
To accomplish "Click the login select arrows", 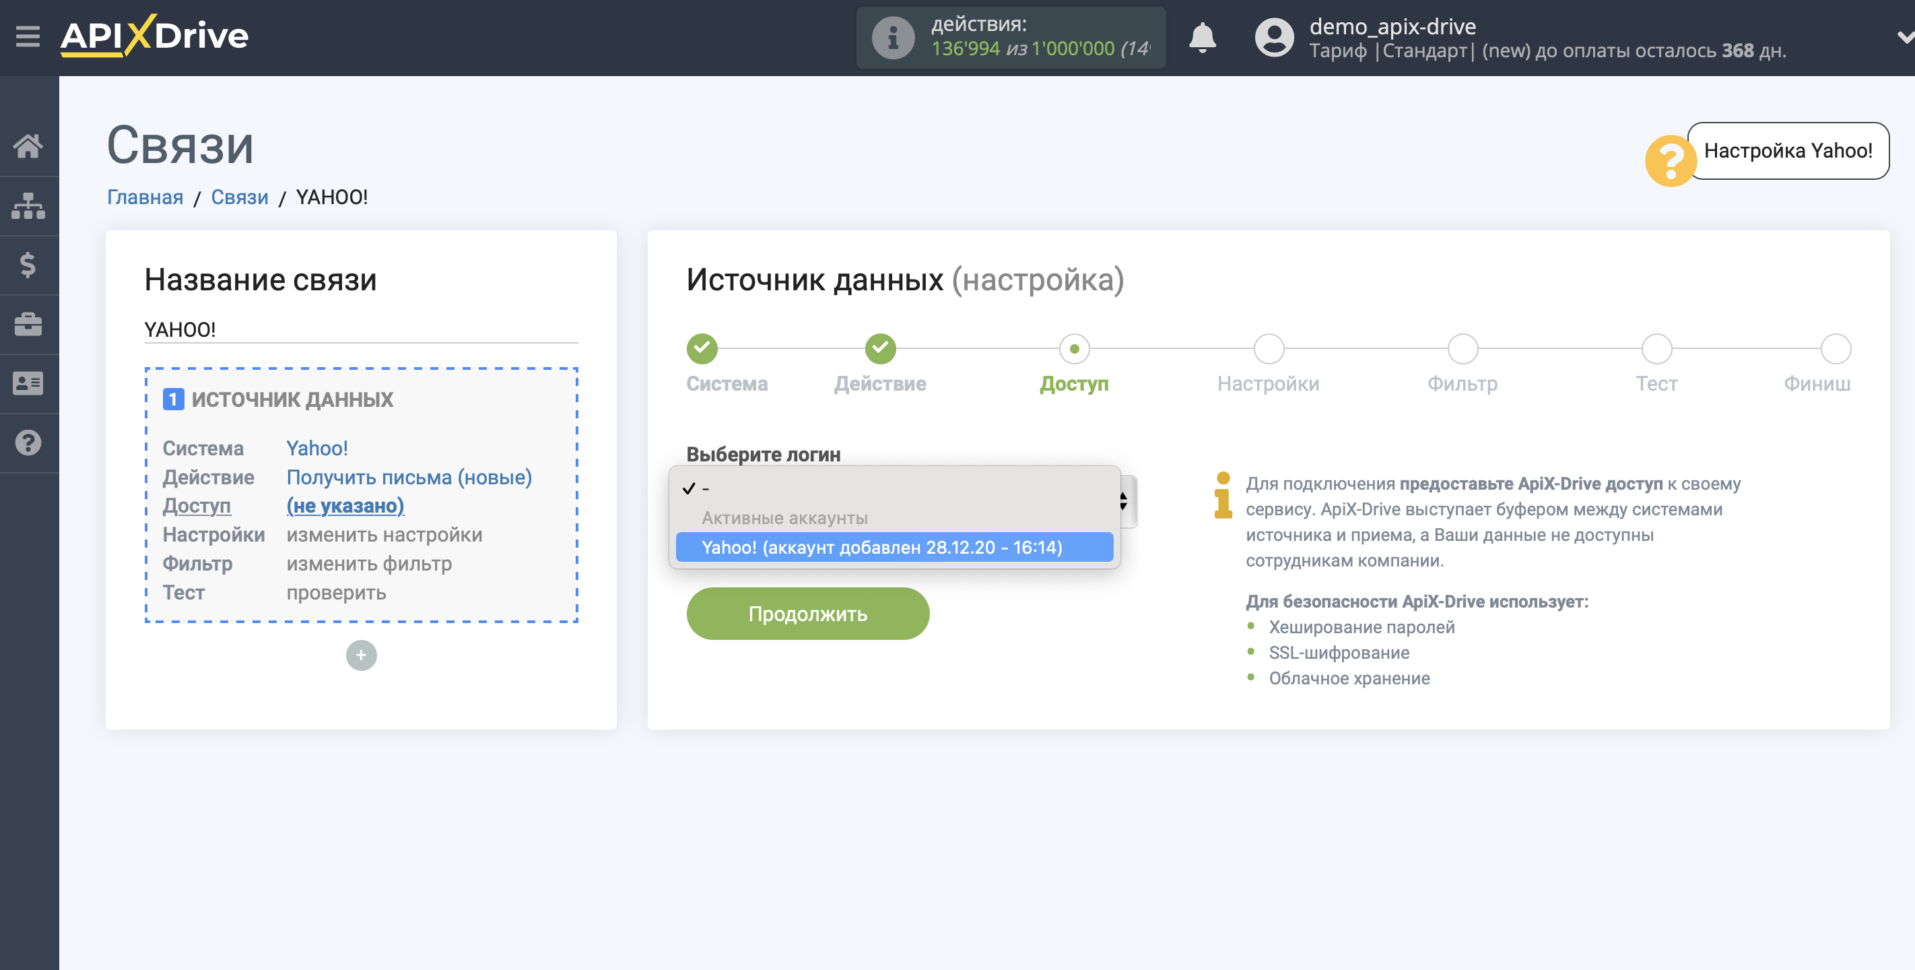I will (x=1124, y=500).
